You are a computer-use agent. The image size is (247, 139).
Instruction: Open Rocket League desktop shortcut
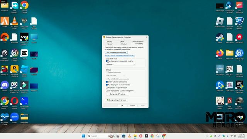click(239, 23)
